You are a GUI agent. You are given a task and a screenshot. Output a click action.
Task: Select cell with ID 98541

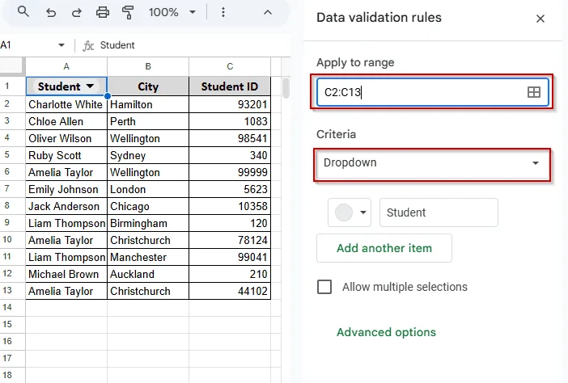click(x=230, y=138)
